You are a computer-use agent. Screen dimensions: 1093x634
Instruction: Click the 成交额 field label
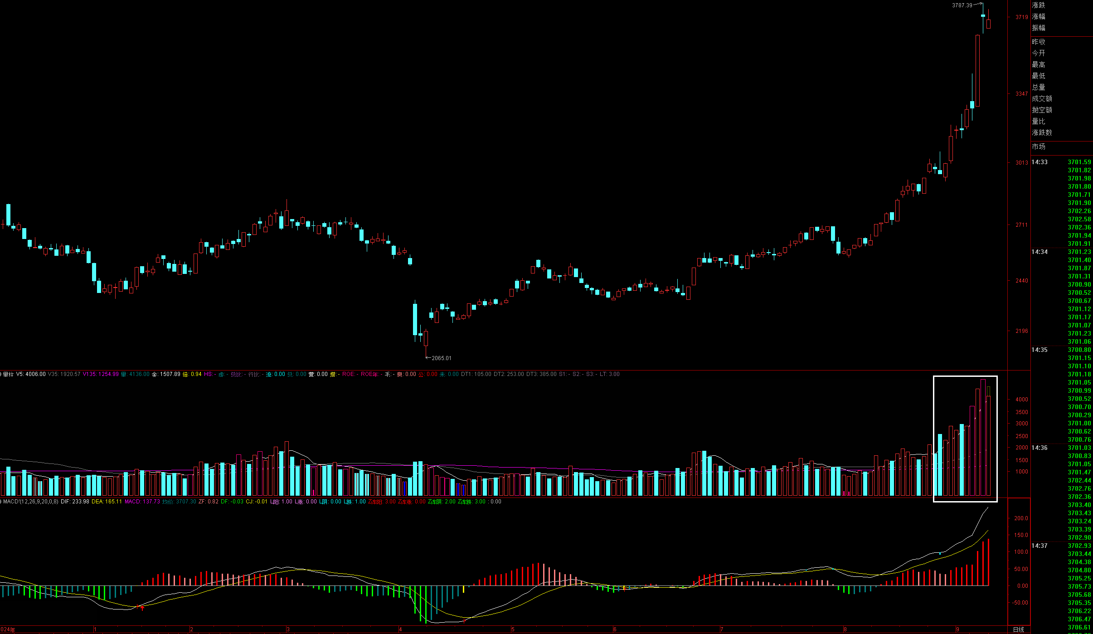pyautogui.click(x=1042, y=98)
